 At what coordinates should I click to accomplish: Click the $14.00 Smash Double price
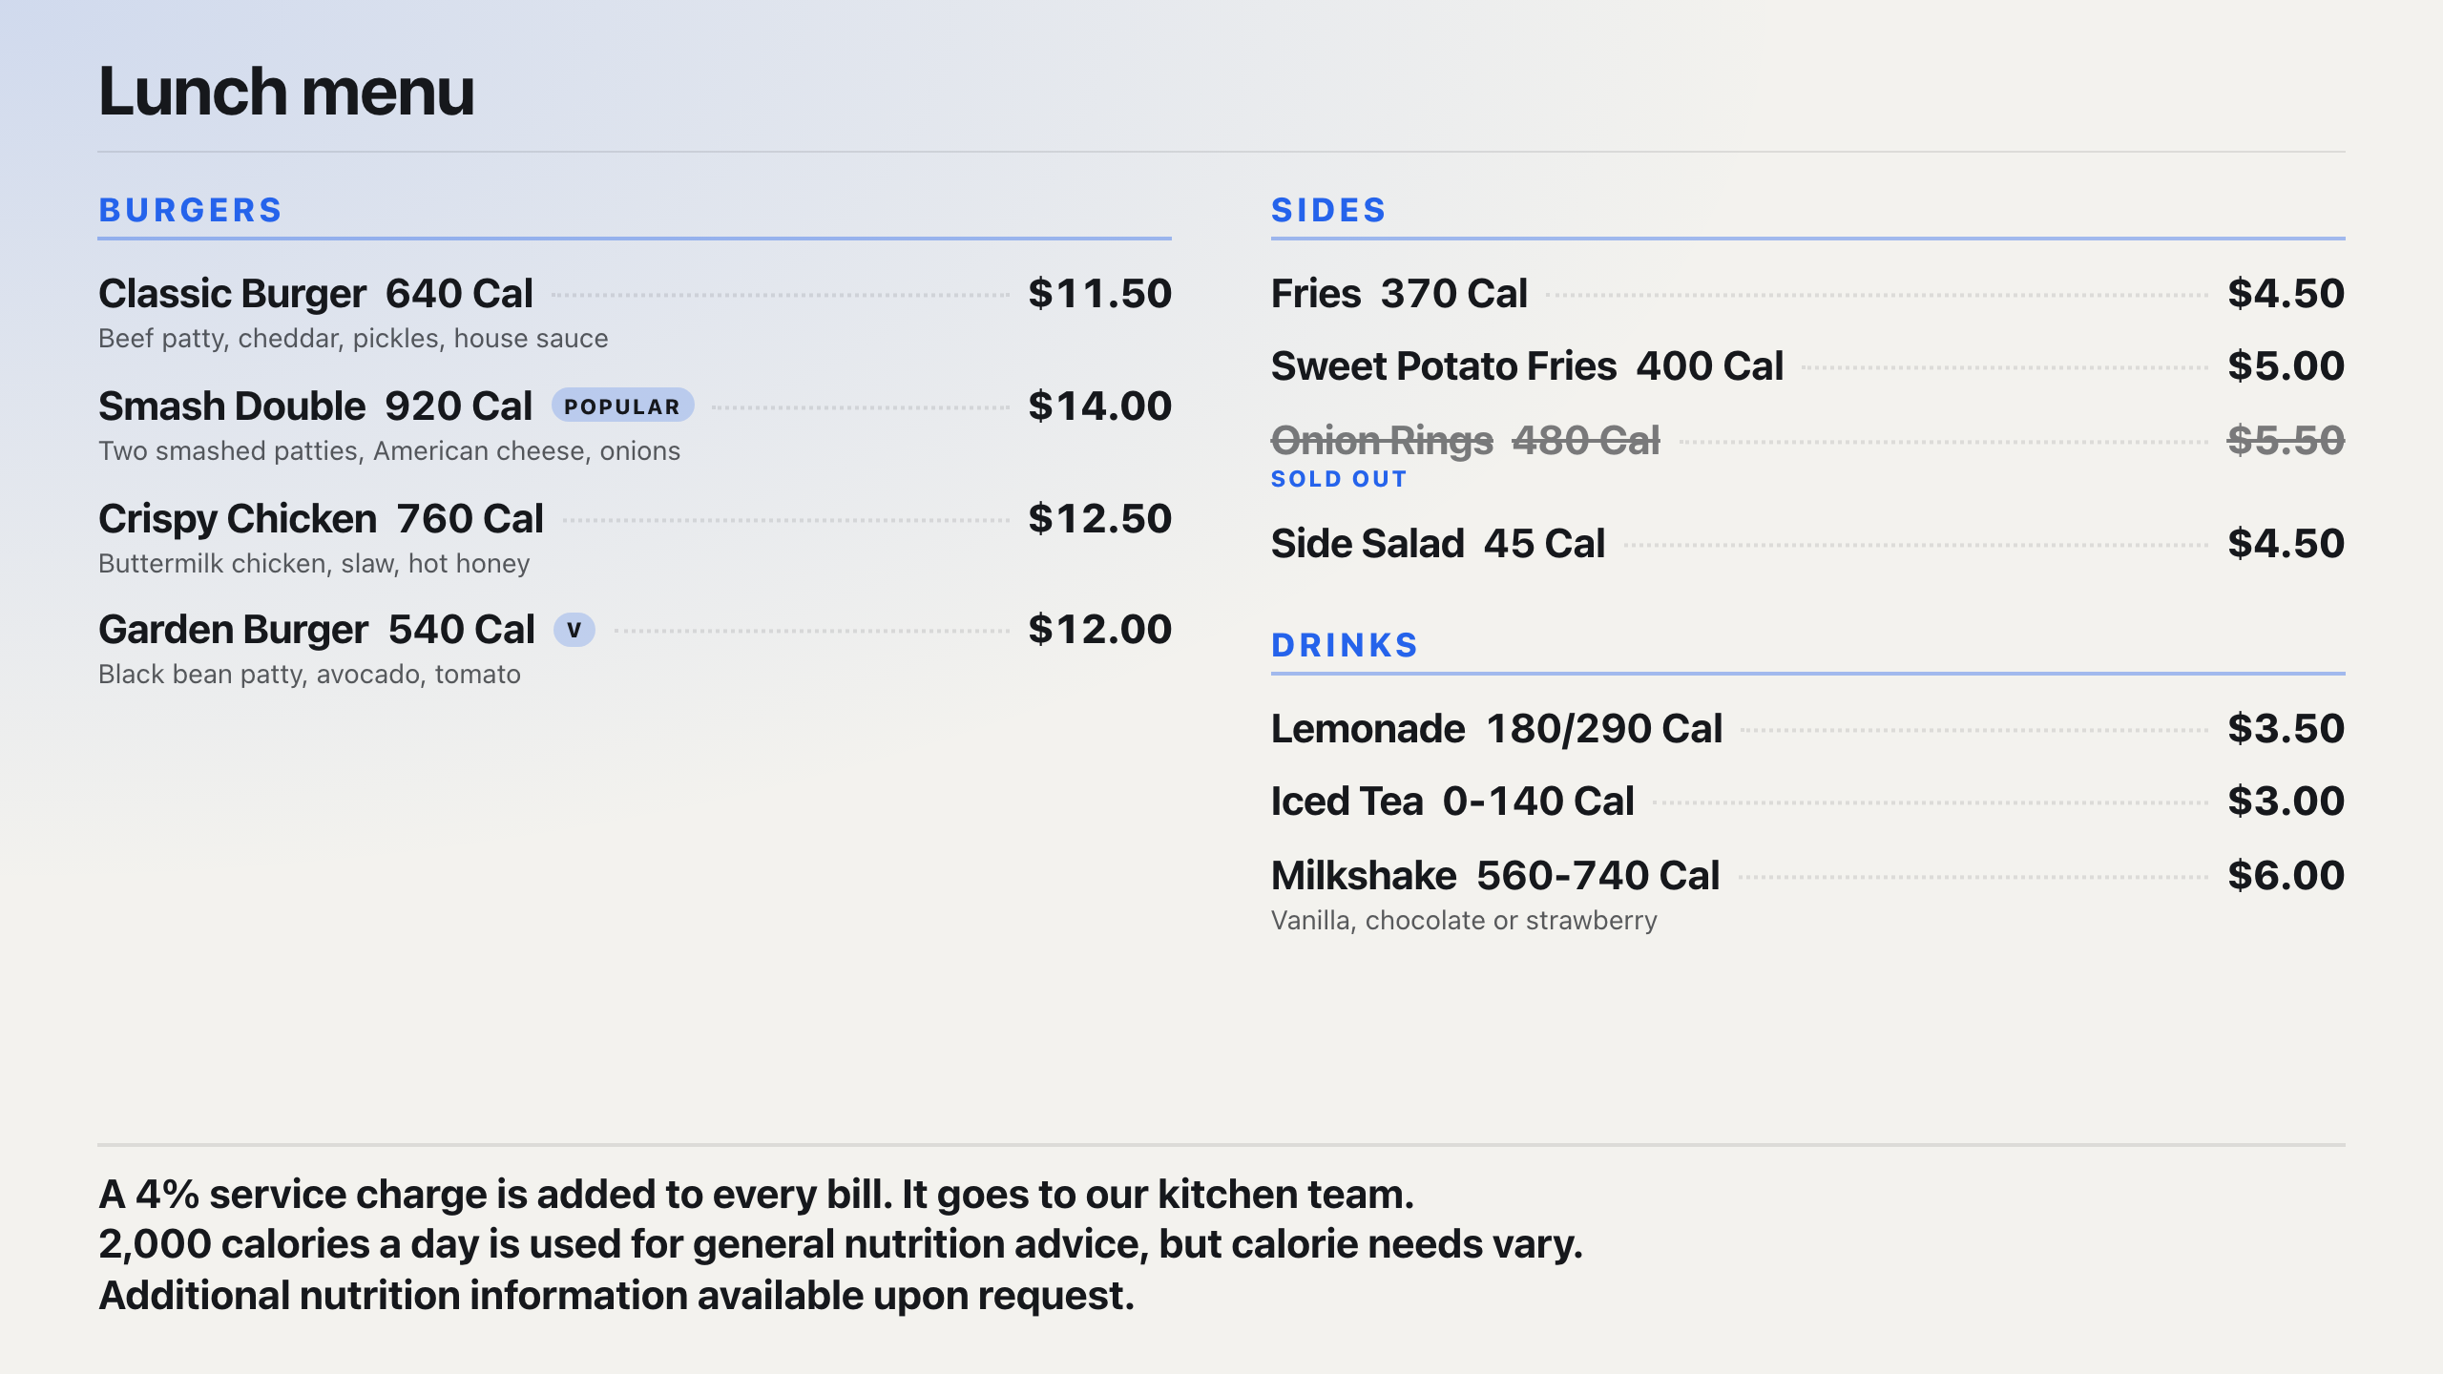tap(1099, 406)
